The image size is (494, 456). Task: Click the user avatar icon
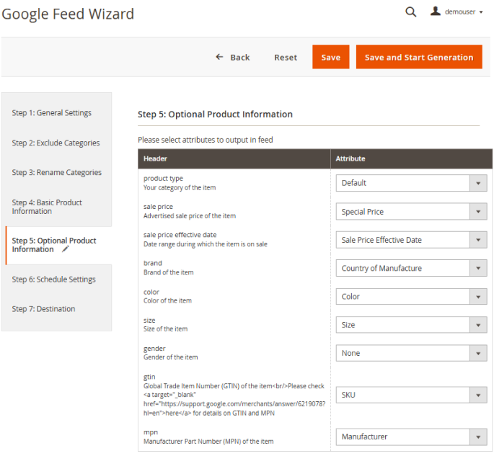(x=436, y=12)
